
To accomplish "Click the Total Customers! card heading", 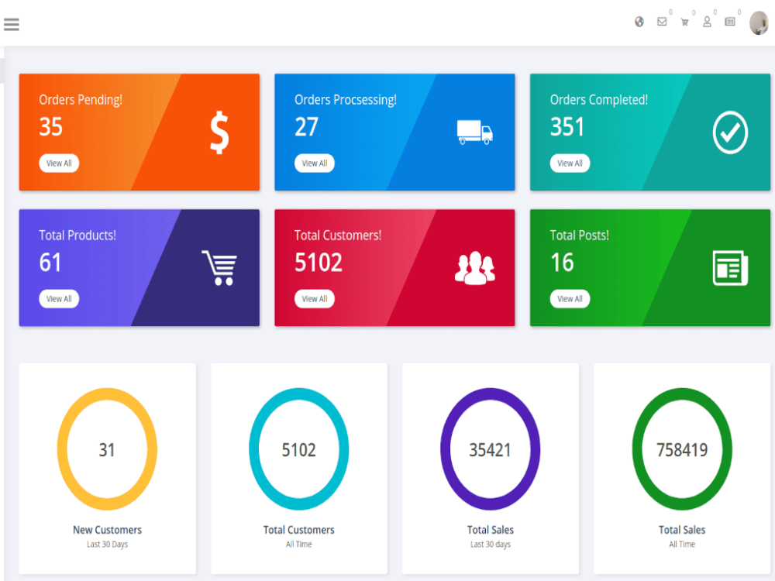I will (x=338, y=235).
